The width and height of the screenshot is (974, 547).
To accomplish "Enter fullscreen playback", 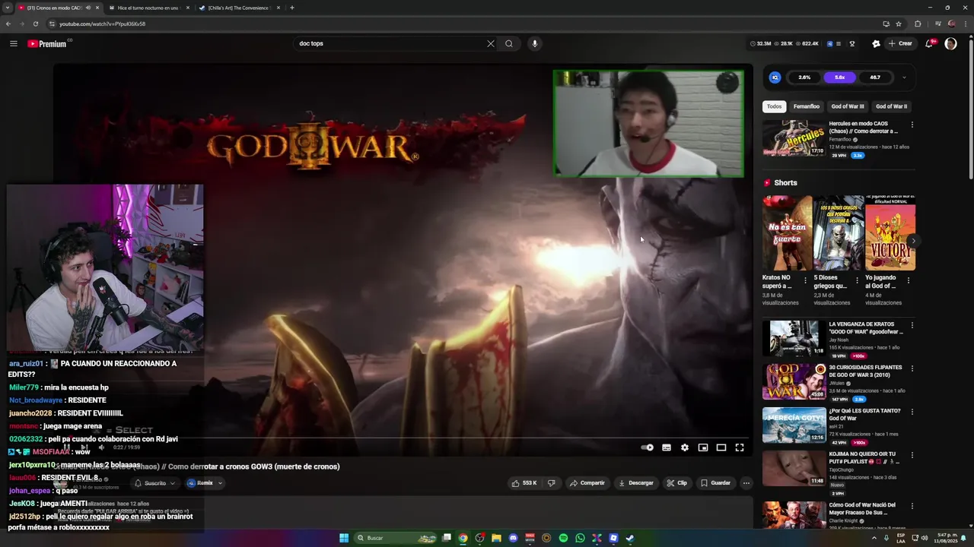I will (740, 447).
